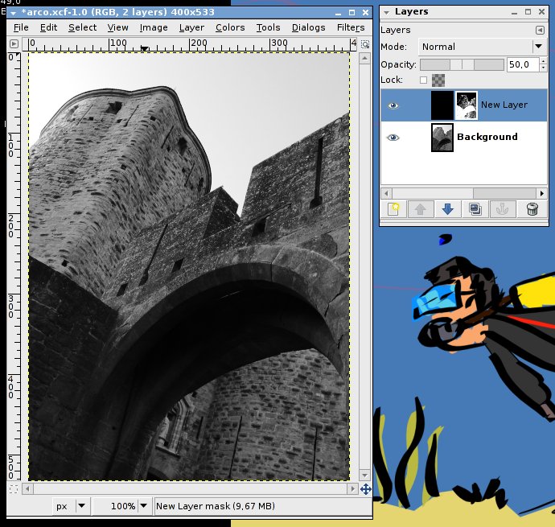Open the Dialogs menu
This screenshot has height=527, width=555.
pos(308,27)
